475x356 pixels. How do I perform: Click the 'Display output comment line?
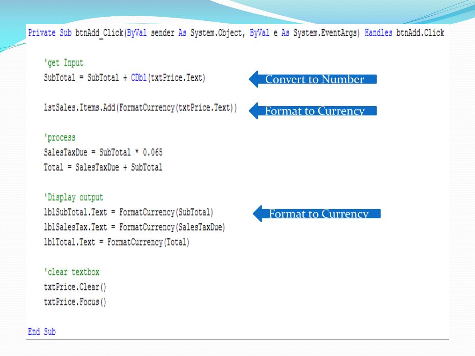[74, 197]
